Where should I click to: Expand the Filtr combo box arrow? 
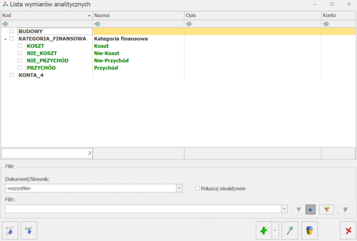(x=284, y=209)
